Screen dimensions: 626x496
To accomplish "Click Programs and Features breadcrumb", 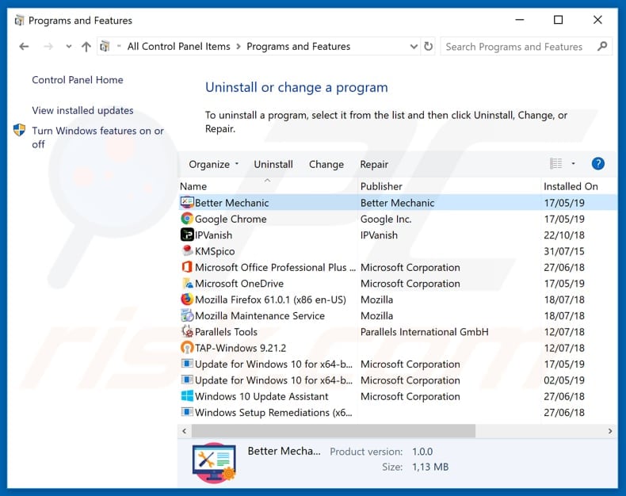I will pos(298,46).
